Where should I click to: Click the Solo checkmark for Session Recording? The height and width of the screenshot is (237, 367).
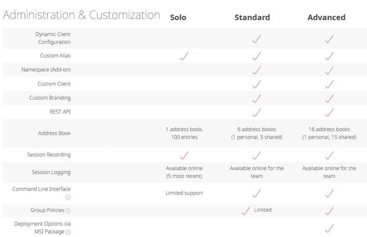coord(184,155)
